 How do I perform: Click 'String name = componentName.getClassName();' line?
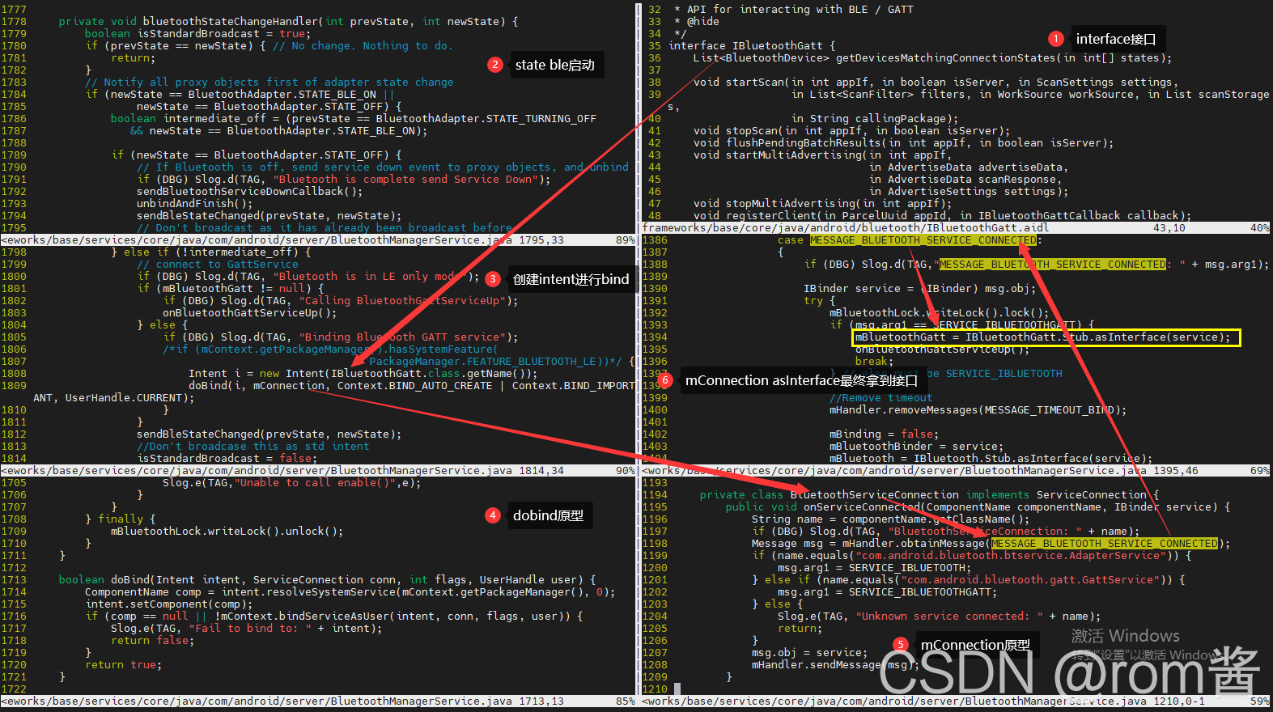(x=890, y=519)
